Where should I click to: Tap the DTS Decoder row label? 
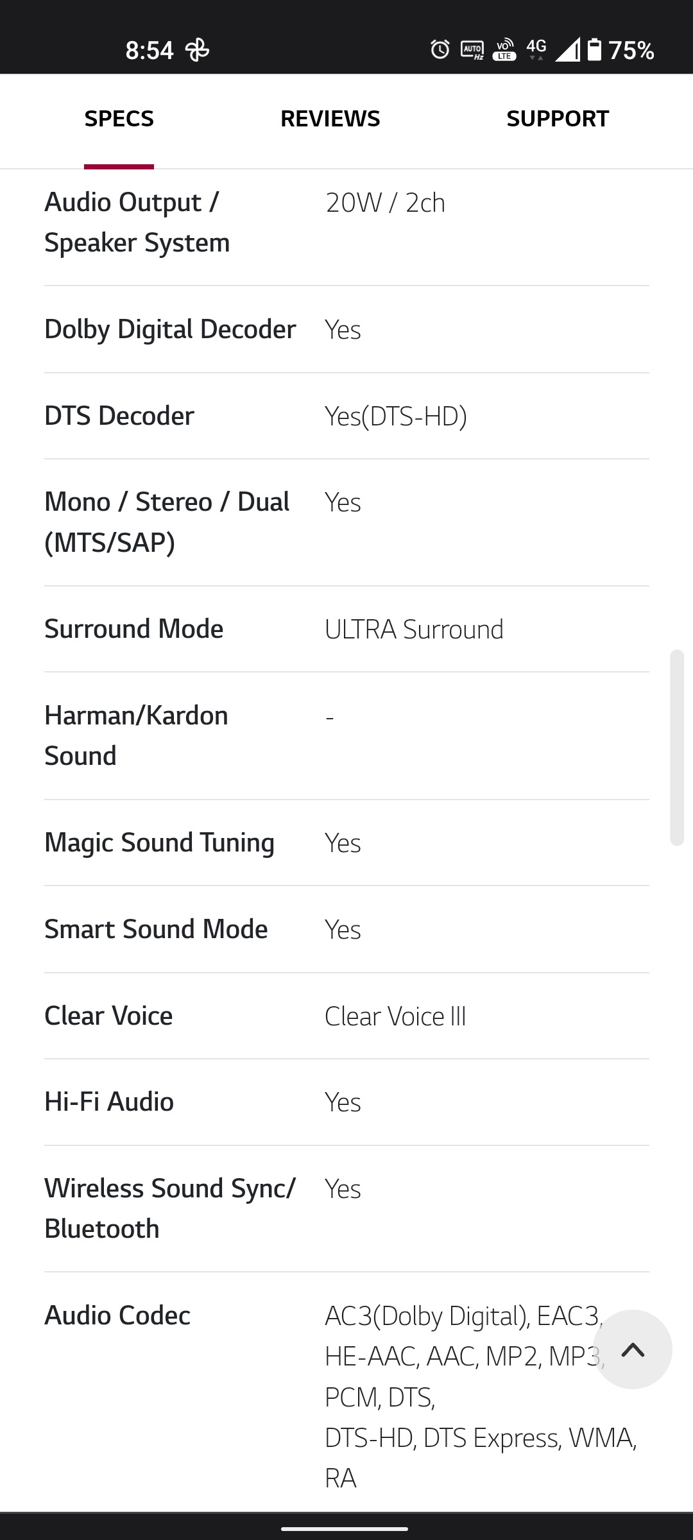point(119,416)
